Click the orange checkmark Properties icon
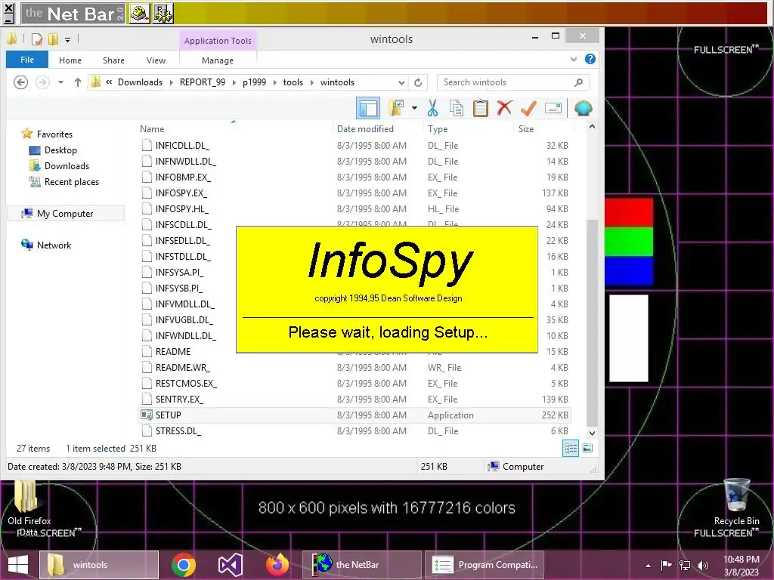774x580 pixels. pyautogui.click(x=528, y=108)
